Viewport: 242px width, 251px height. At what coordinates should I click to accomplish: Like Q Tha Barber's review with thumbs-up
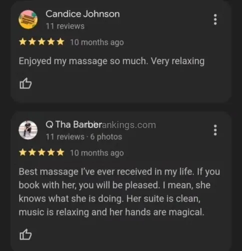tap(26, 234)
